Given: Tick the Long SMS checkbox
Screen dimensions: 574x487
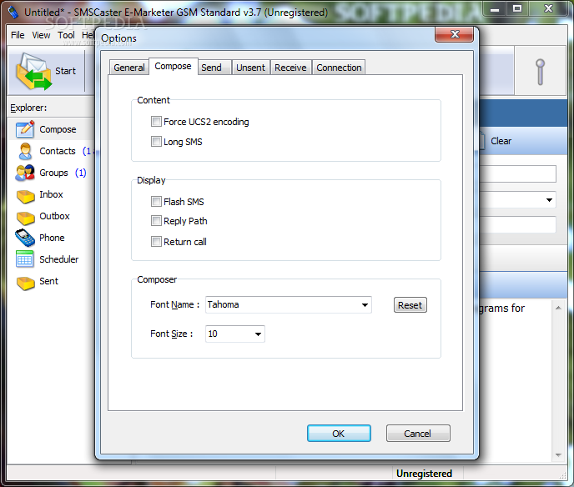Looking at the screenshot, I should click(x=156, y=141).
